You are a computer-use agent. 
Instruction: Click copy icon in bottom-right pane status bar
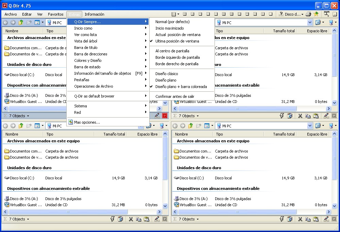[308, 219]
